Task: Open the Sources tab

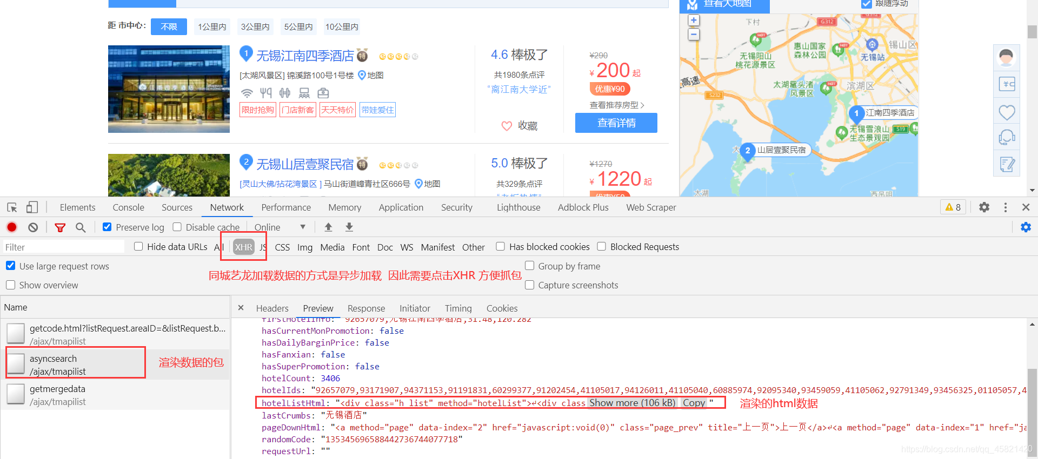Action: (177, 207)
